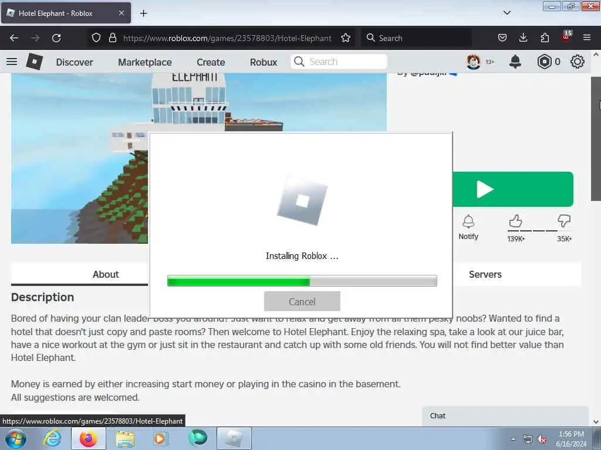Close the Hotel Elephant tab
Screen dimensions: 601x450
[121, 13]
